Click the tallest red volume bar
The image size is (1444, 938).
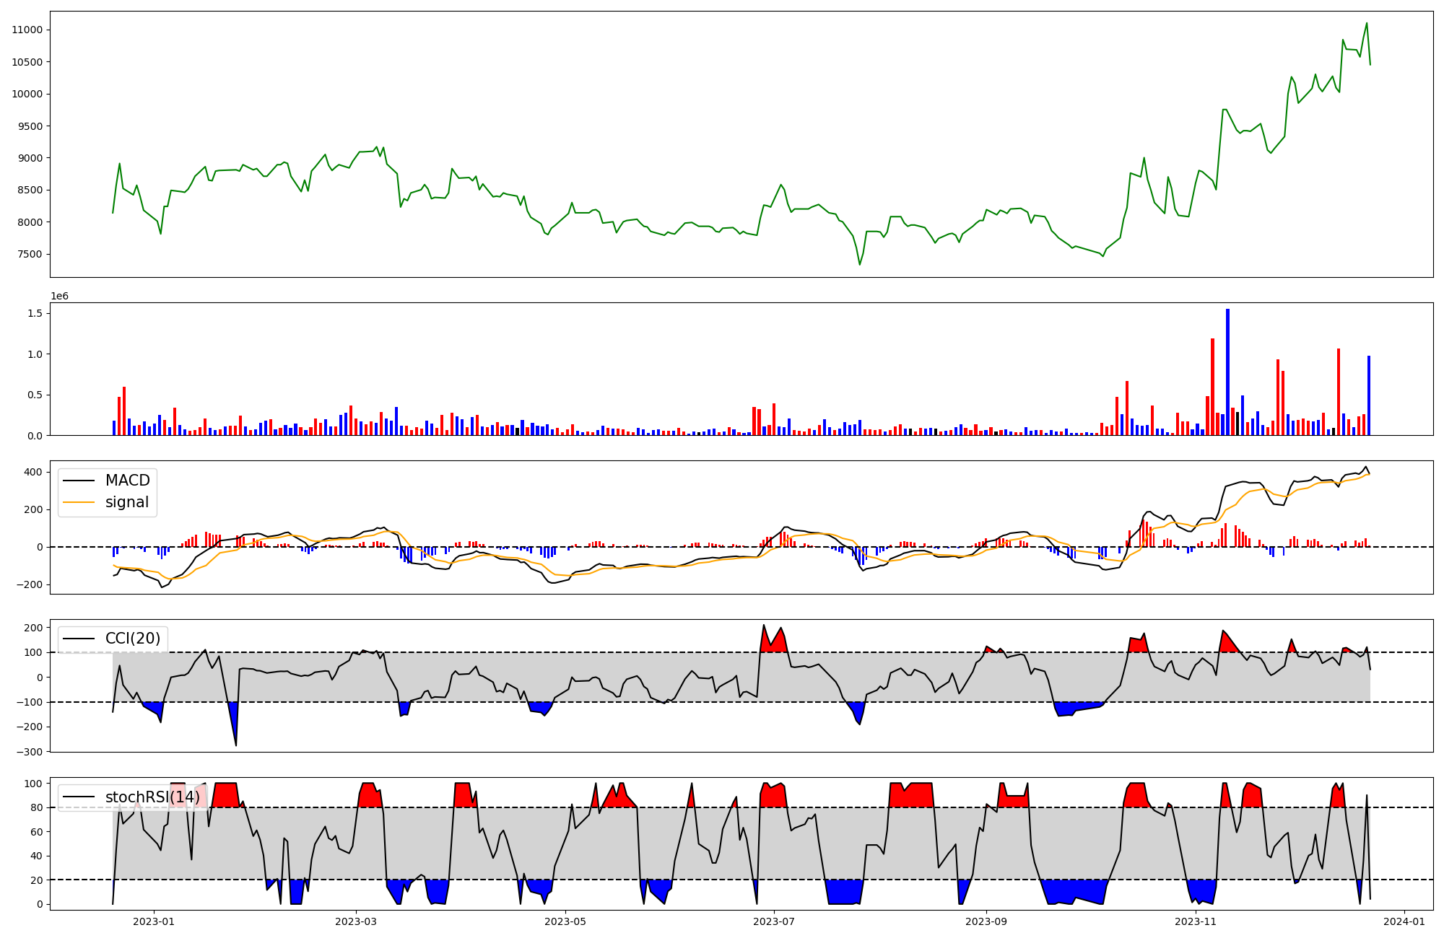pyautogui.click(x=1212, y=387)
